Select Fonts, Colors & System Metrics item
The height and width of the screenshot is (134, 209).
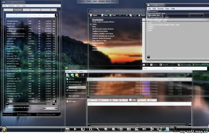pos(103,22)
